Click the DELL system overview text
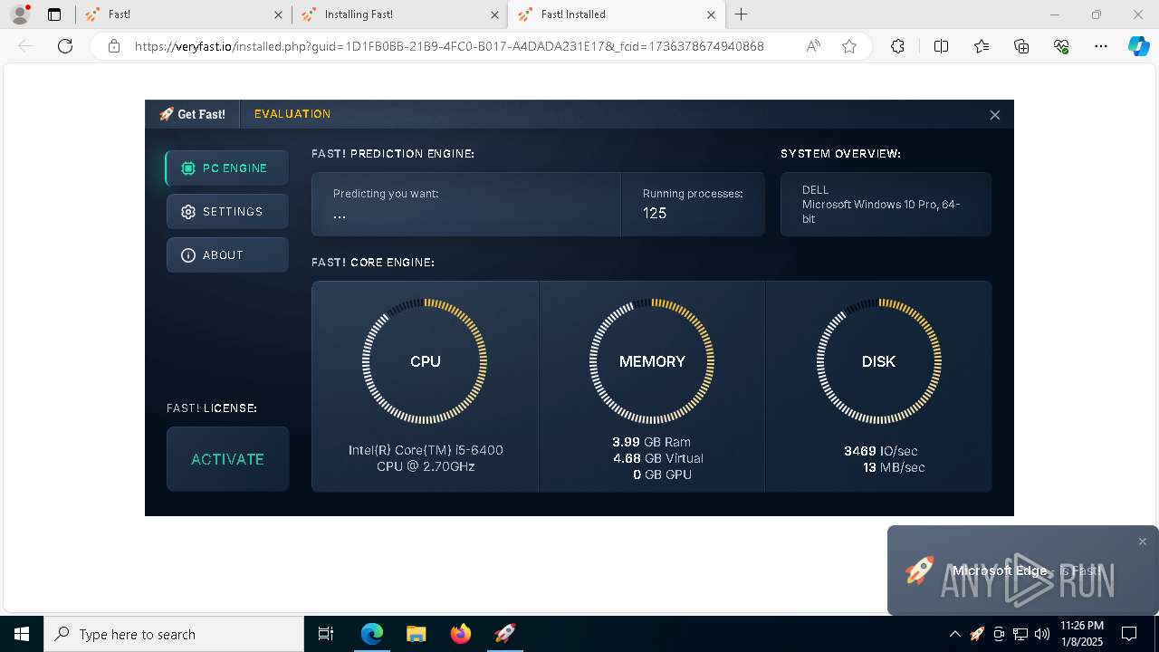This screenshot has width=1159, height=652. 815,190
